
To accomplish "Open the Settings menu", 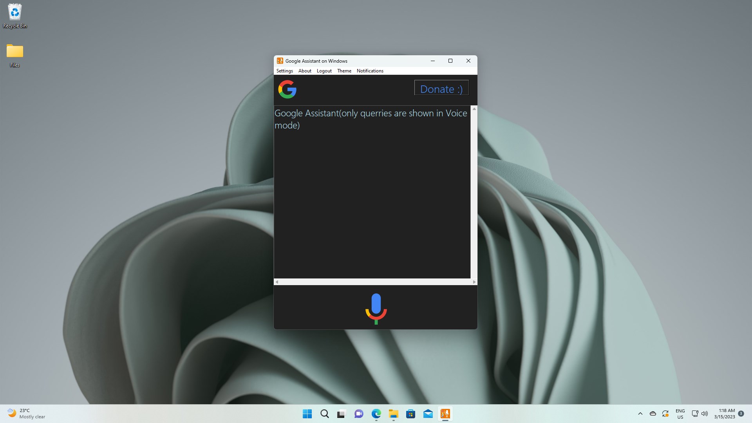I will pos(284,71).
